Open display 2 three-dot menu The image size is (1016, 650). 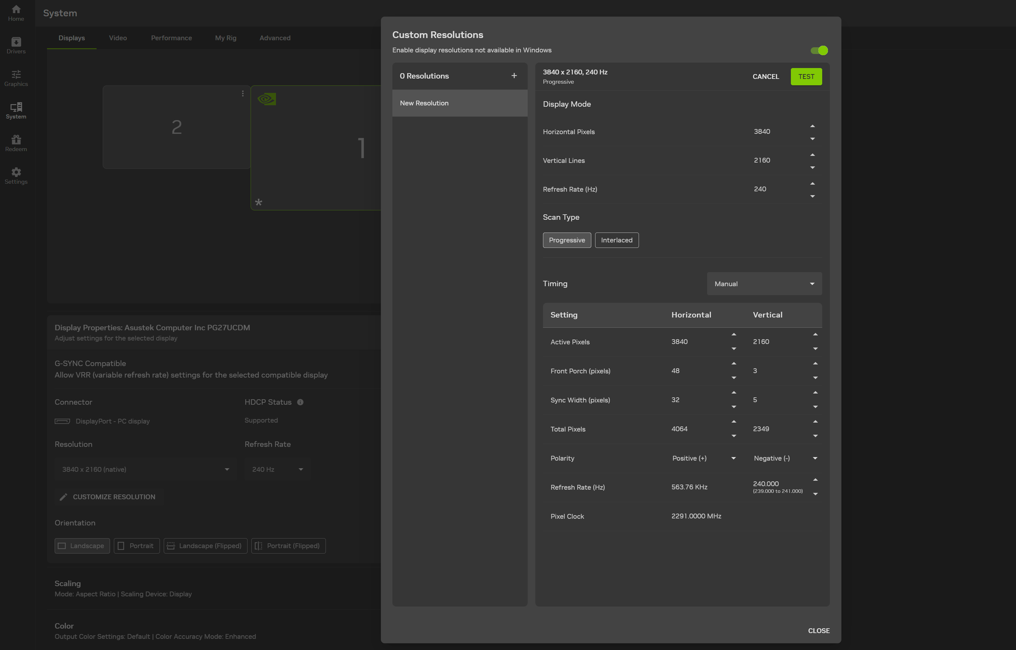point(243,93)
